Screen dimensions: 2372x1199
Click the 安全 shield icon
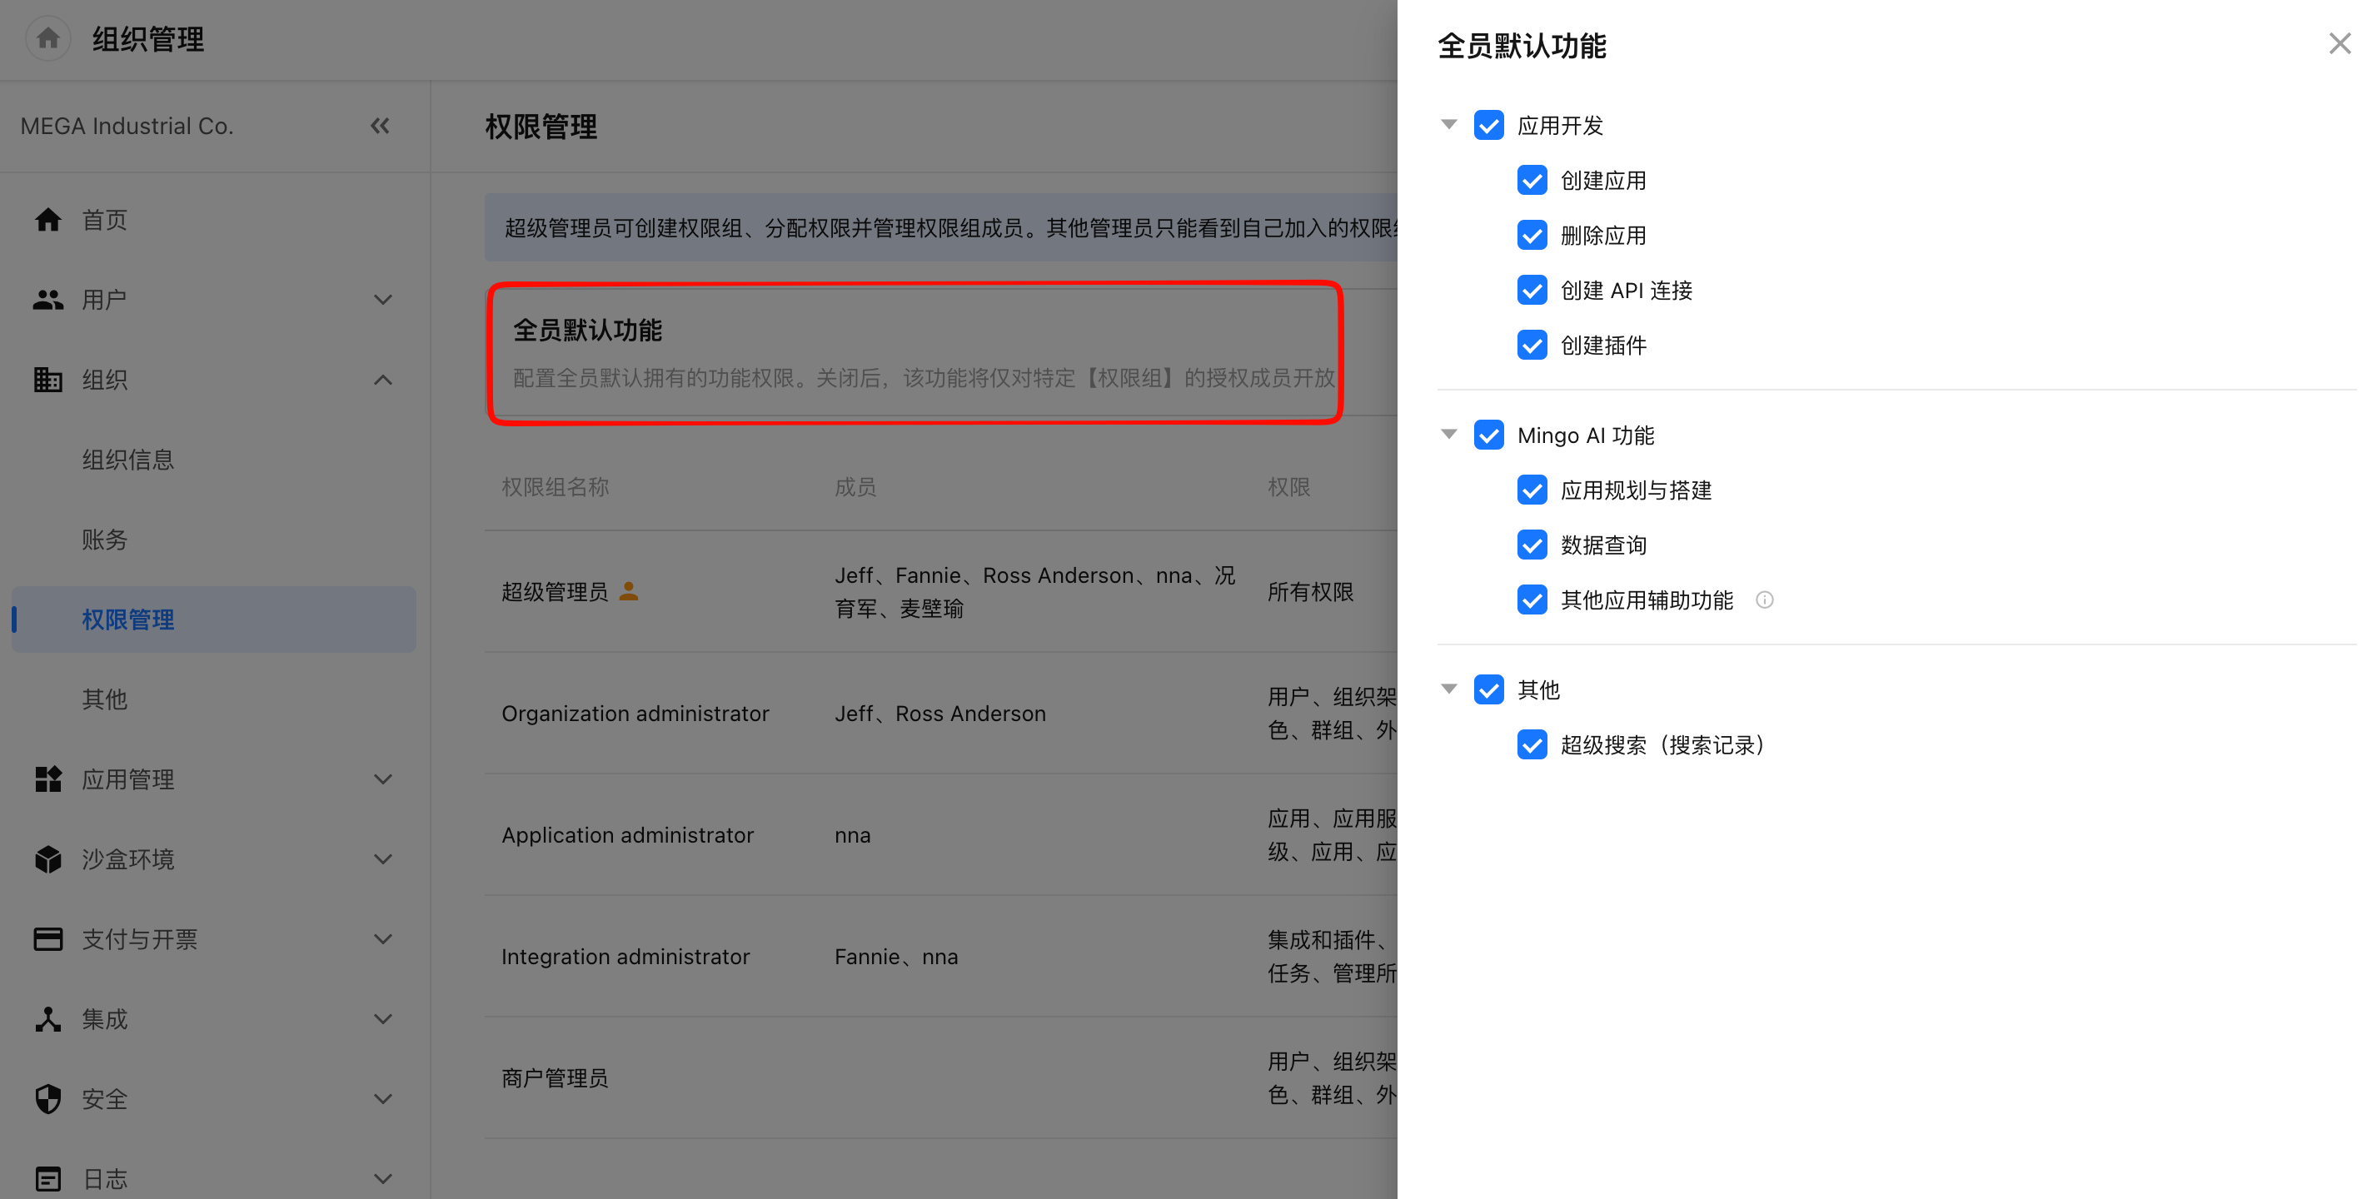(x=47, y=1098)
